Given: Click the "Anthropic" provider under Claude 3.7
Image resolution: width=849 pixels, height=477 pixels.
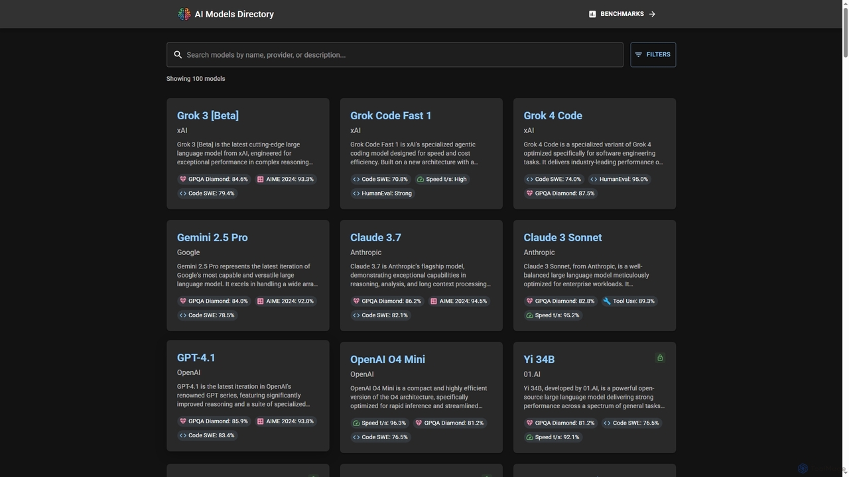Looking at the screenshot, I should (x=366, y=252).
